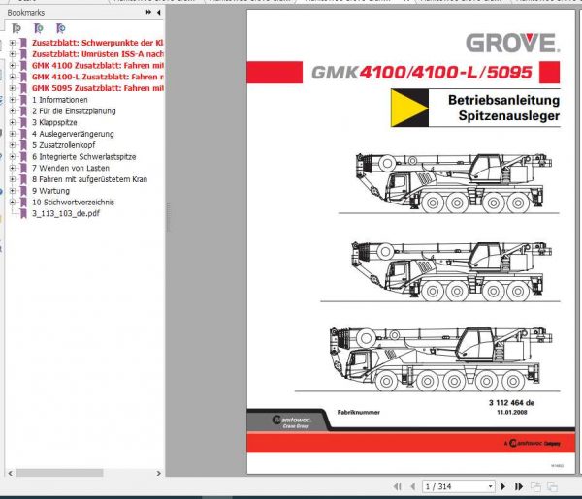
Task: Click the 'Bookmarks' panel title
Action: pyautogui.click(x=26, y=13)
